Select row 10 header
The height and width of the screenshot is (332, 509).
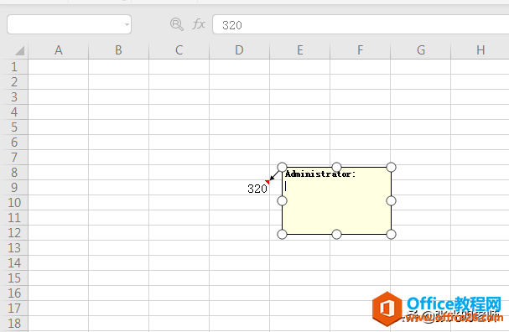click(14, 203)
